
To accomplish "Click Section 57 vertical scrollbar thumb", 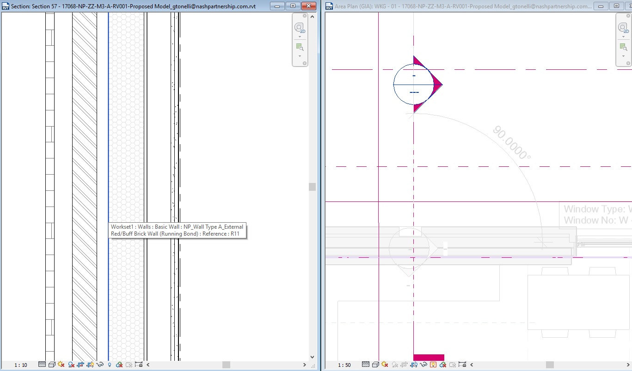I will pos(312,187).
